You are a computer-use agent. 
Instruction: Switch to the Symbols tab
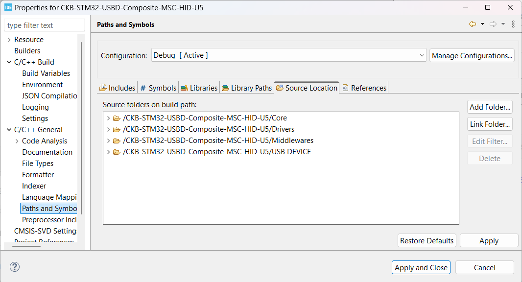click(158, 88)
